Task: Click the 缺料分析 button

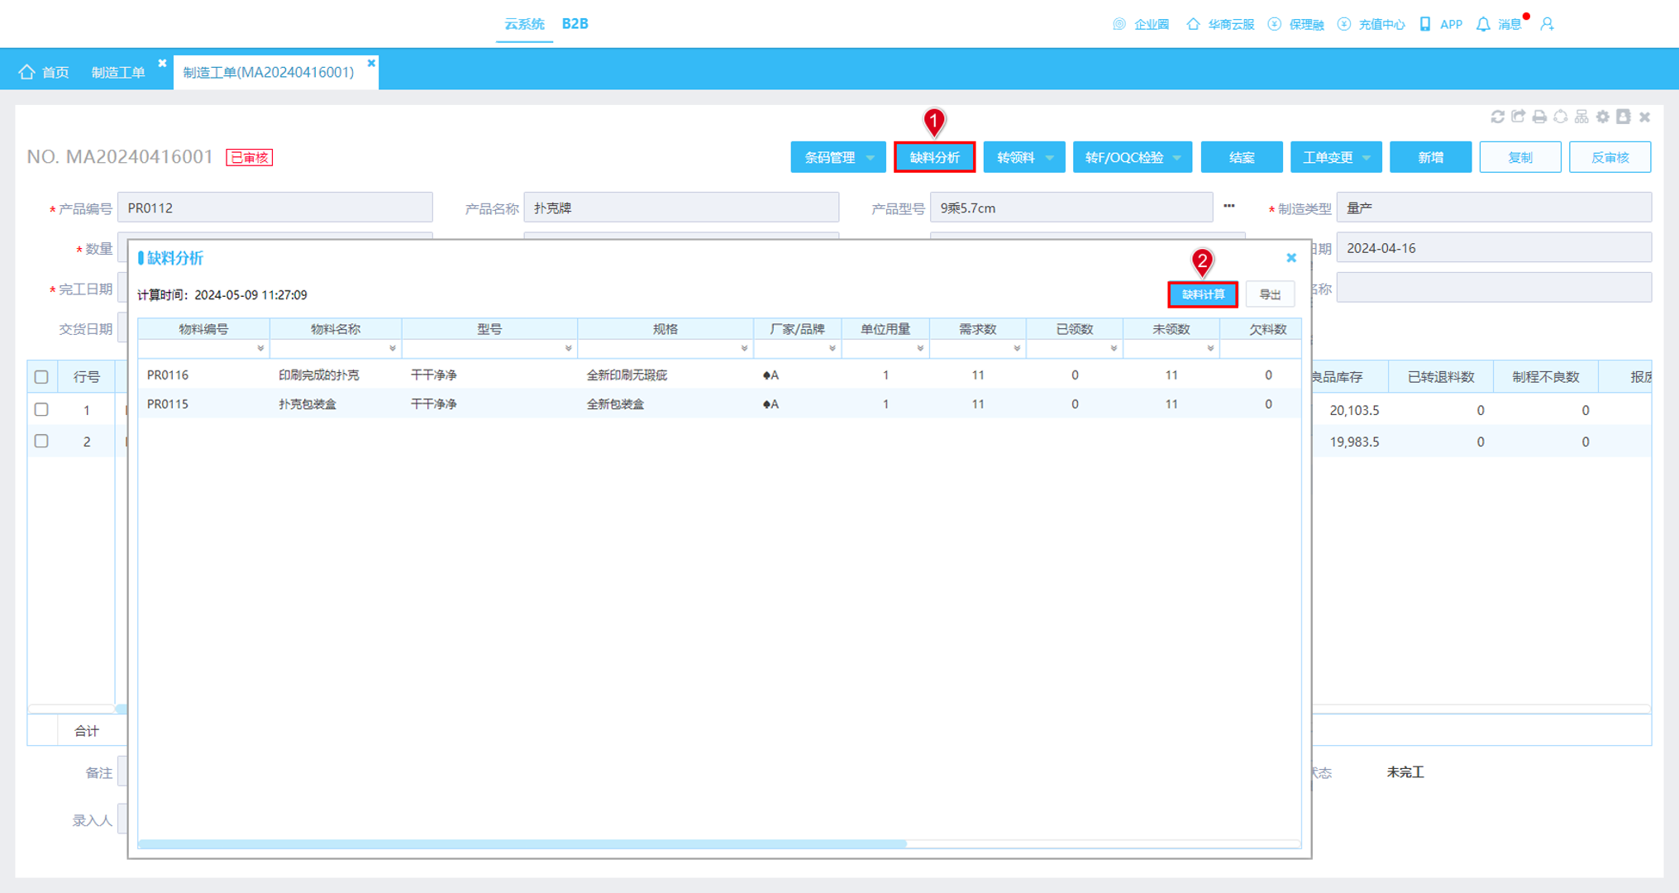Action: click(x=934, y=157)
